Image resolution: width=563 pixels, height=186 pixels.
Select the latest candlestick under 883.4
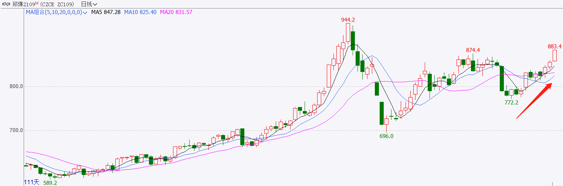click(x=555, y=56)
